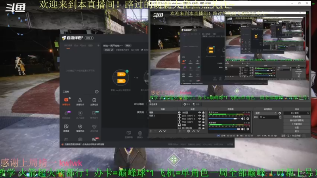Toggle visibility eye of 浏览器 source

(200, 113)
